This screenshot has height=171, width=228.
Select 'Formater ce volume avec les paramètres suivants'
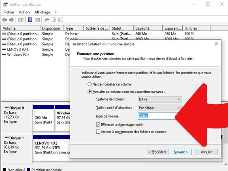pos(89,92)
